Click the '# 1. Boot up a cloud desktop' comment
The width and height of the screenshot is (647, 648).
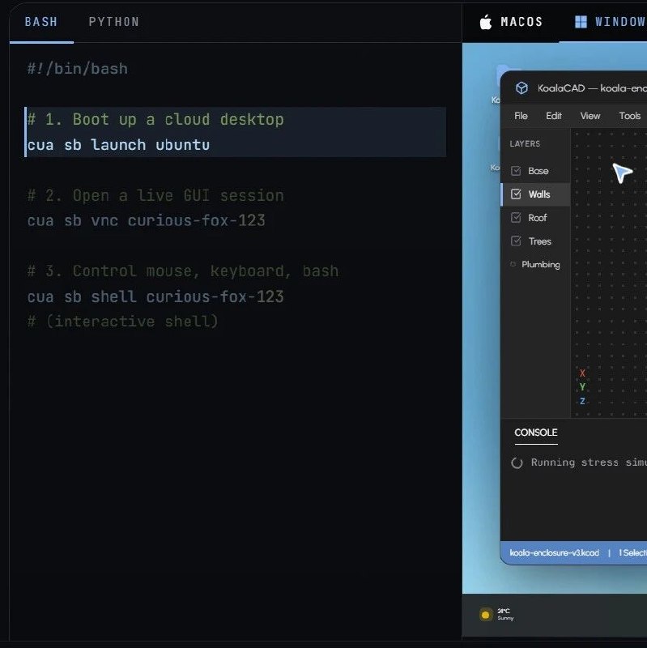[x=155, y=119]
